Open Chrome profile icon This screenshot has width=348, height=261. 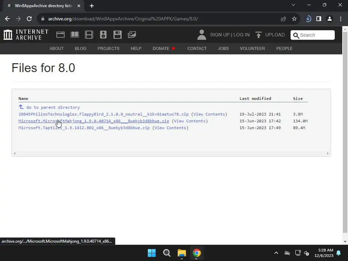(x=330, y=19)
